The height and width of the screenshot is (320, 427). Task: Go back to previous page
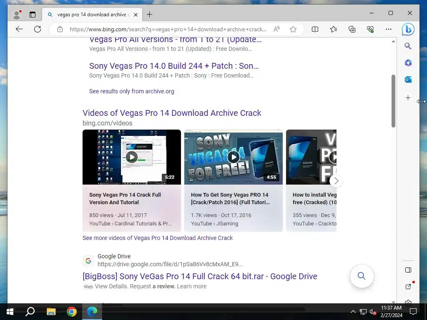click(19, 29)
